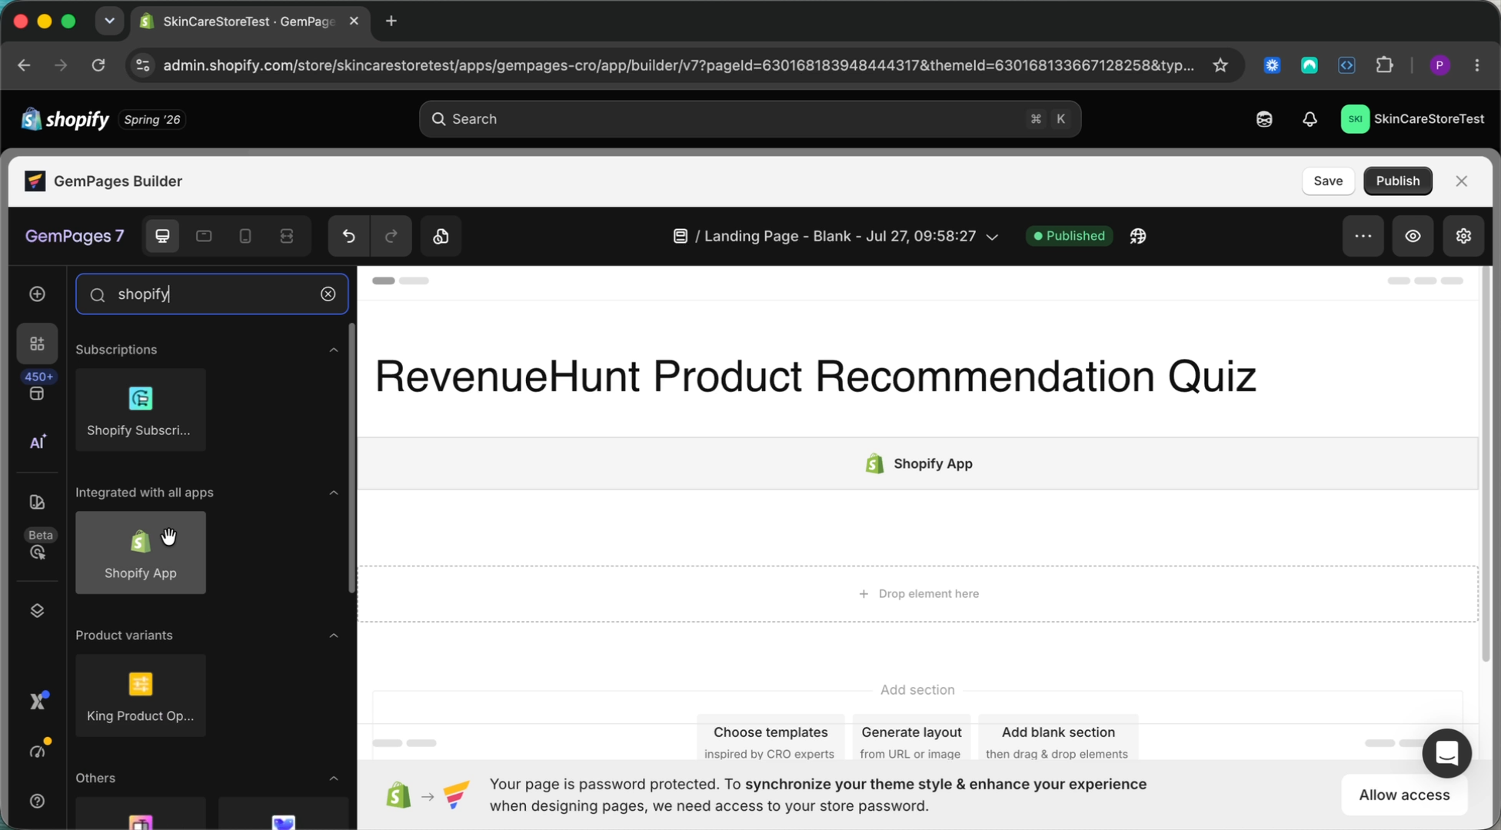Undo the last builder action
Viewport: 1501px width, 830px height.
coord(349,236)
